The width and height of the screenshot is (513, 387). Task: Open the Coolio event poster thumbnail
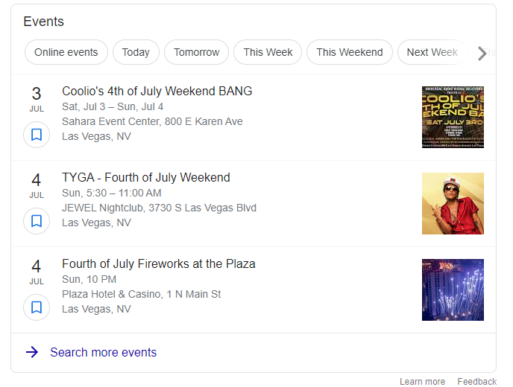[453, 117]
